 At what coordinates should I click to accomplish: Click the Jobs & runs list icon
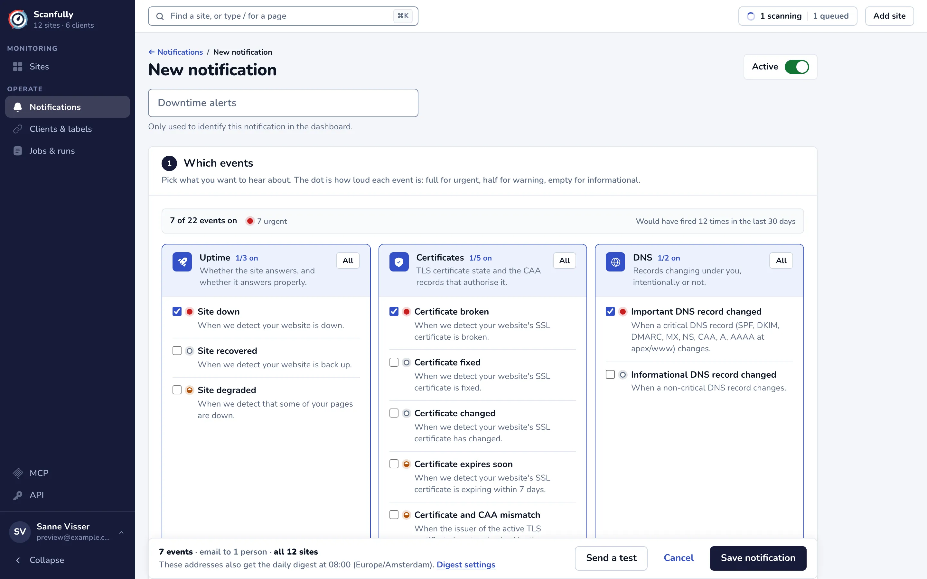click(x=18, y=151)
